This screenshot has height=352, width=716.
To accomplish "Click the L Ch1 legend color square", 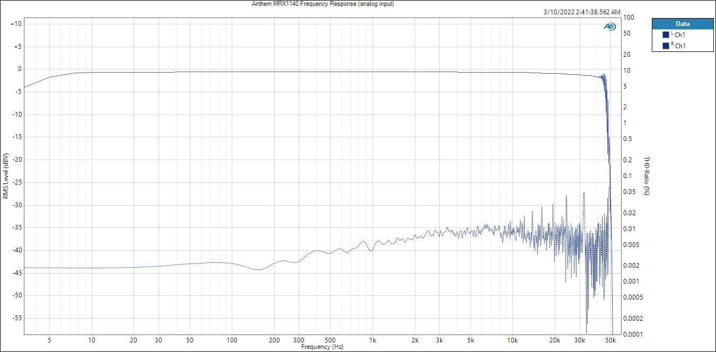I will point(666,35).
